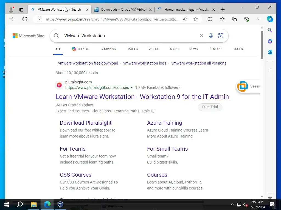Open the Courses link
Screen dimensions: 281x210
click(157, 175)
